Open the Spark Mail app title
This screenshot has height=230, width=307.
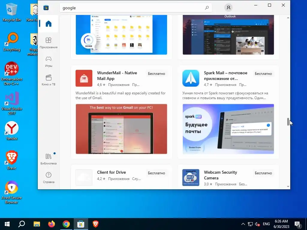click(225, 75)
